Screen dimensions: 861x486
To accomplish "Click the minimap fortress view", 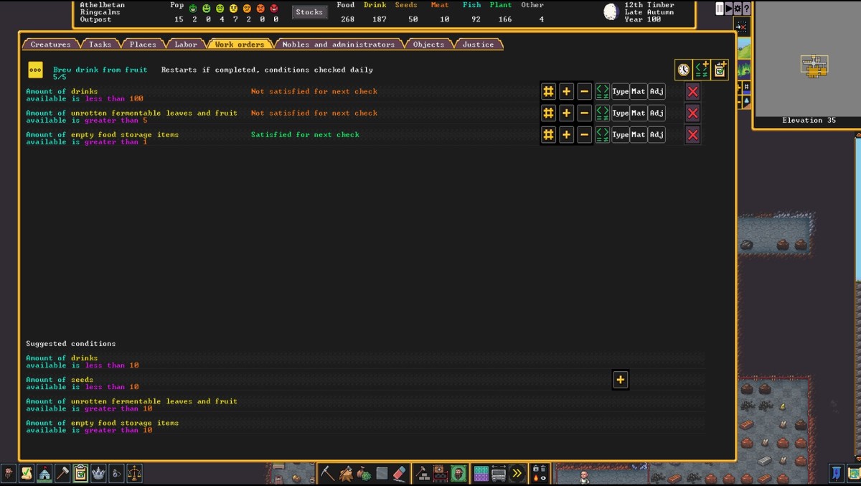I will [x=814, y=66].
